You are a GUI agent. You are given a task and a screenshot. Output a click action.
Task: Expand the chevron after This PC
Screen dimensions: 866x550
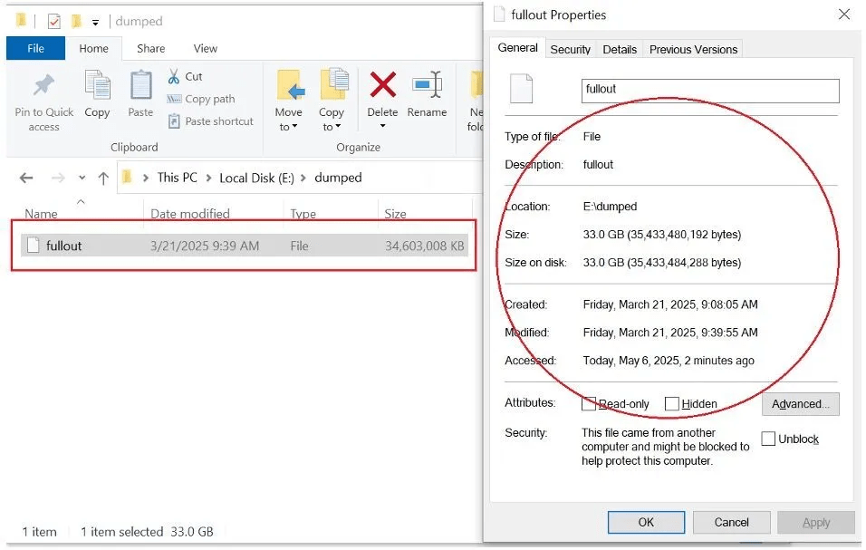[x=208, y=178]
